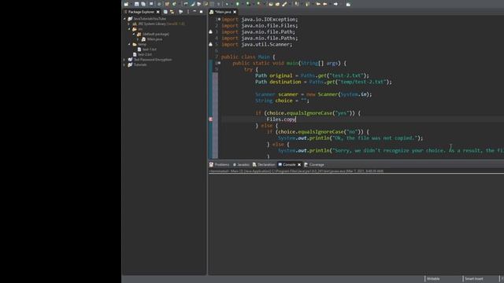The image size is (504, 283).
Task: Click warning marker beside java.nio.file.Path import
Action: tap(210, 31)
